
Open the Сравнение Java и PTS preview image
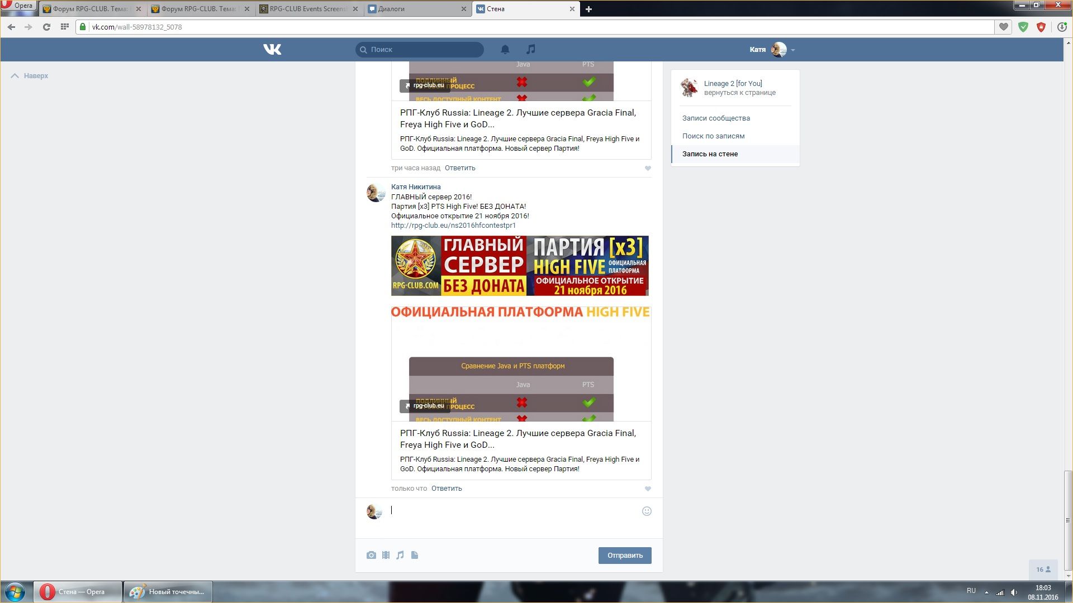coord(521,363)
